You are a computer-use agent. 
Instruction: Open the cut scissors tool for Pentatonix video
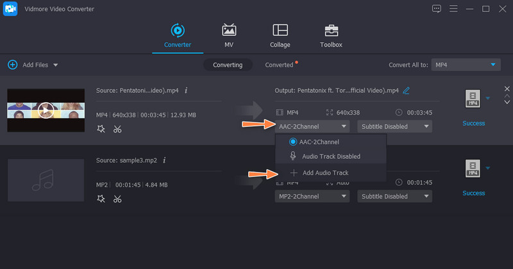117,129
